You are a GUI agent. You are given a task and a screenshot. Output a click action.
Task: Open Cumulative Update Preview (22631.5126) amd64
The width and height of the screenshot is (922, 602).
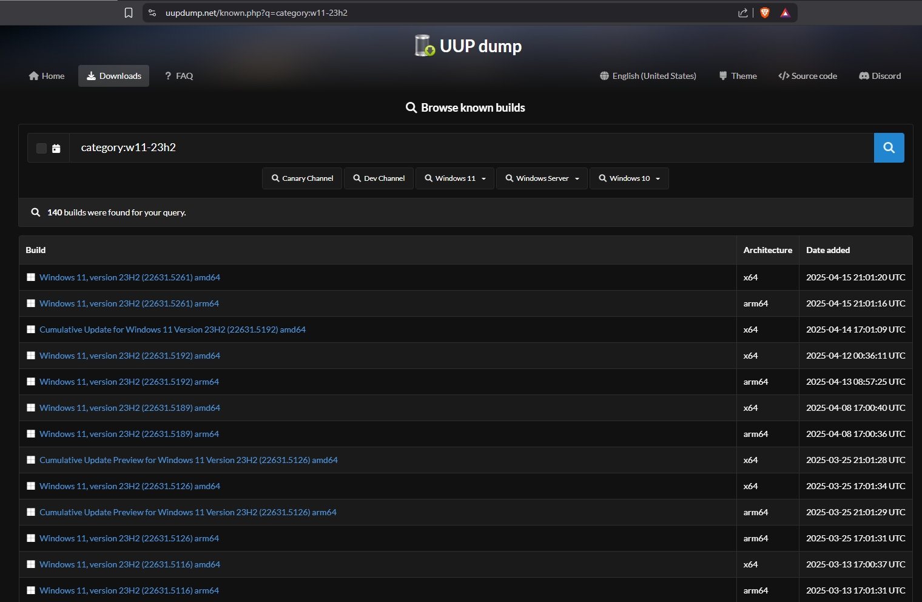pyautogui.click(x=189, y=460)
